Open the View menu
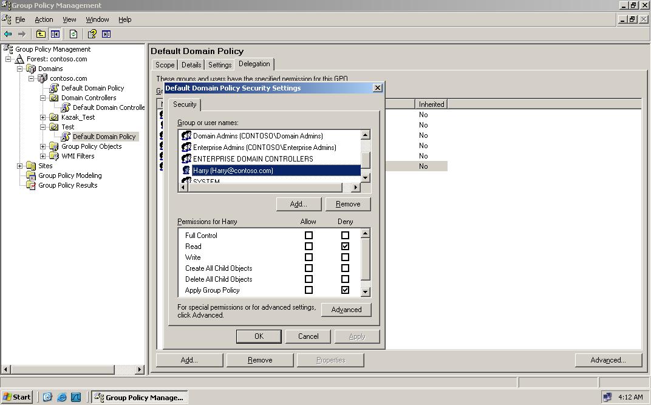 (69, 19)
